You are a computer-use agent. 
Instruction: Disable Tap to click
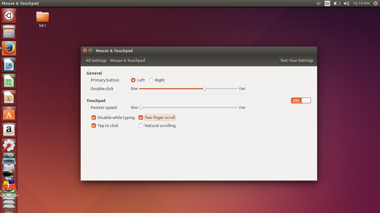point(93,125)
